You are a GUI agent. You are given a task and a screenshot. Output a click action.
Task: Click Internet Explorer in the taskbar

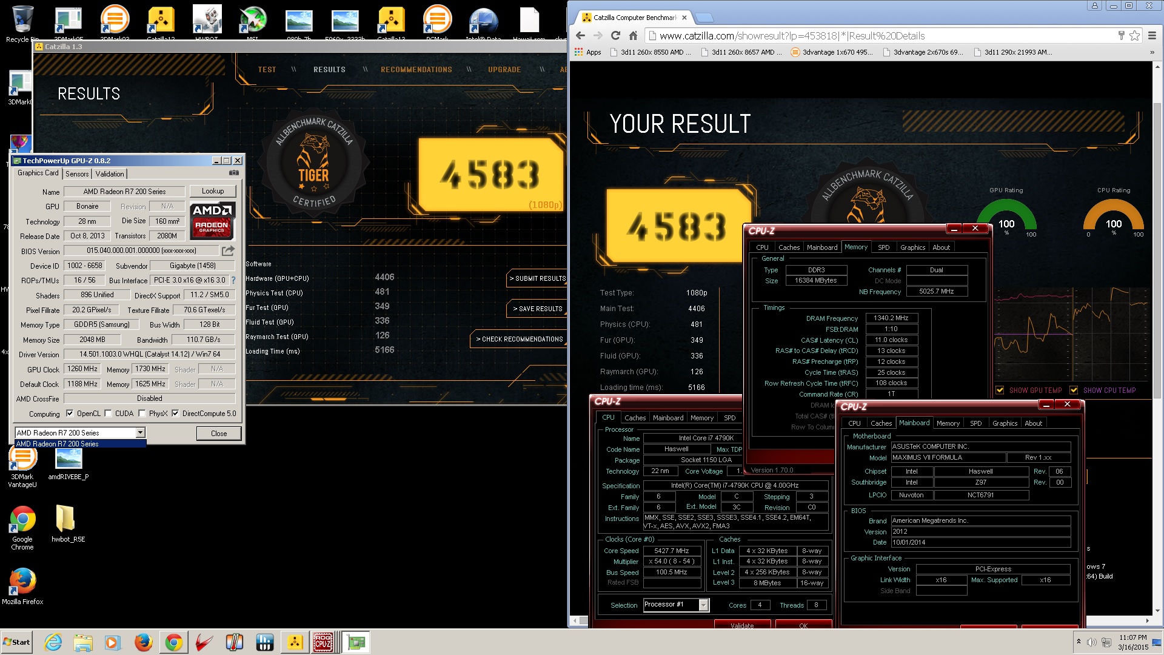53,642
